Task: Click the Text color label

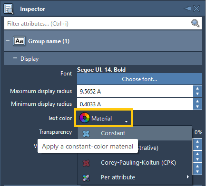Action: (x=60, y=118)
